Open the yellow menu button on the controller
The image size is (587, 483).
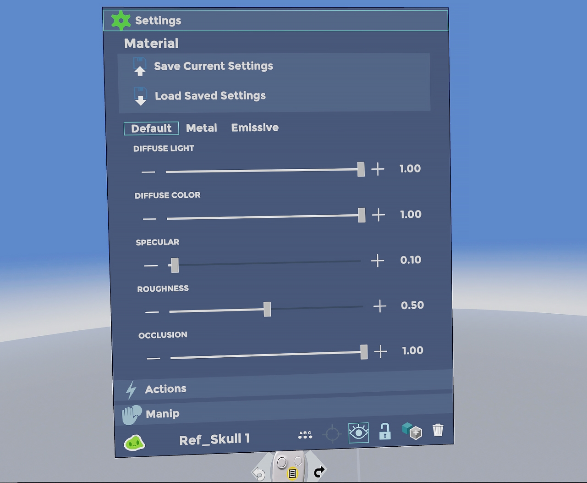coord(292,473)
